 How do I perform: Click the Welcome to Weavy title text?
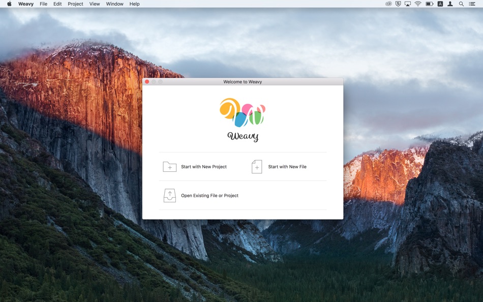click(243, 82)
